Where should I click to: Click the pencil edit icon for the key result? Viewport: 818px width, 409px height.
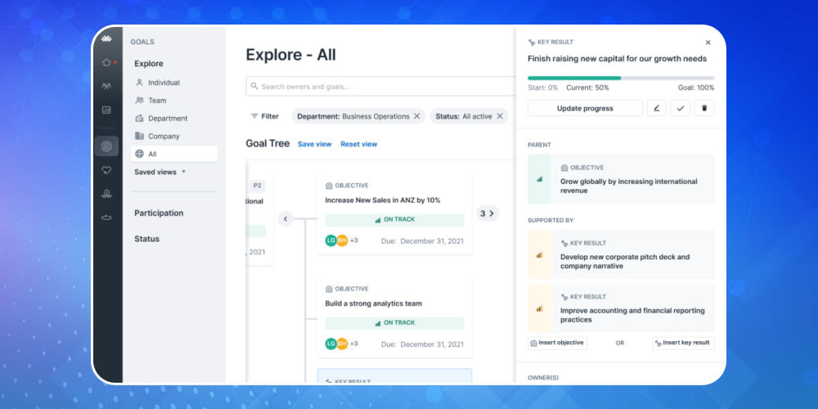click(x=656, y=108)
